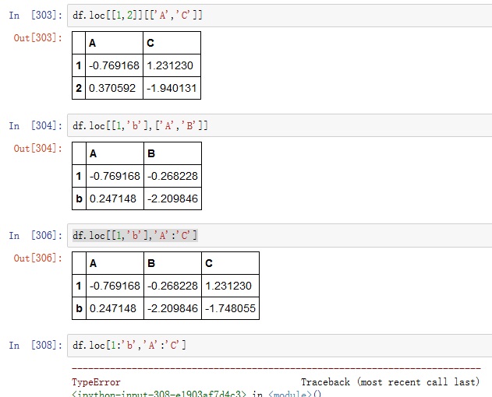The height and width of the screenshot is (397, 492).
Task: Select the In [303] prompt label
Action: (x=35, y=16)
